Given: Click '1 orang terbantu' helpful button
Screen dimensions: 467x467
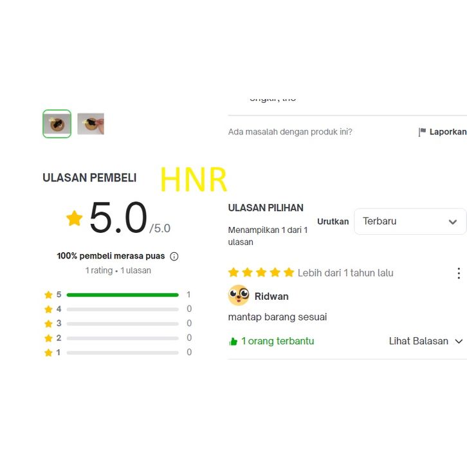Looking at the screenshot, I should click(277, 341).
